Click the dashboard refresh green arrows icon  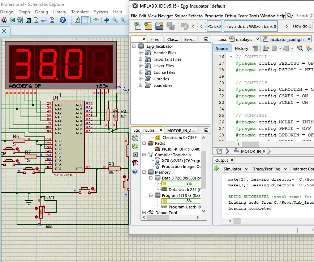tap(135, 146)
